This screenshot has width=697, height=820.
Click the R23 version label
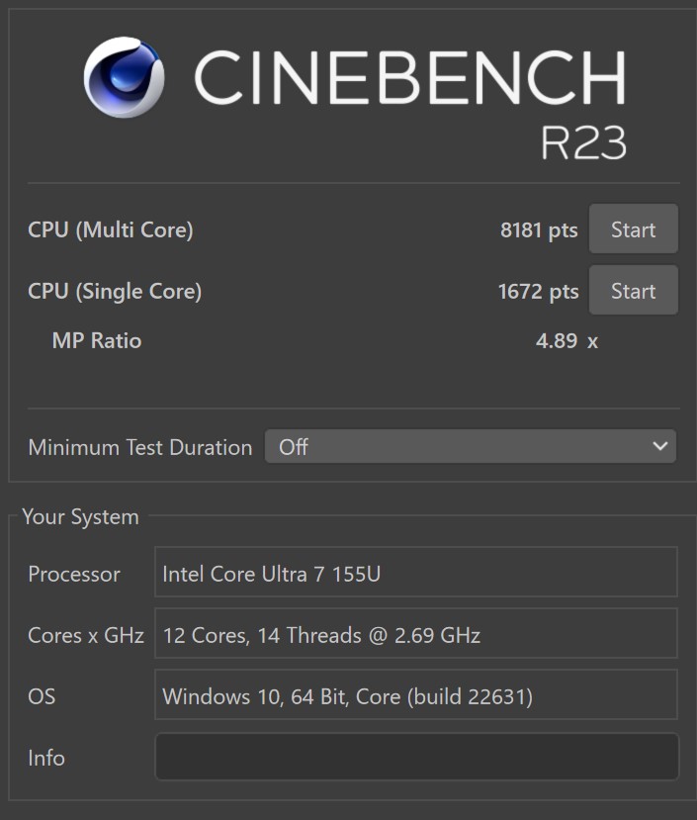point(583,142)
